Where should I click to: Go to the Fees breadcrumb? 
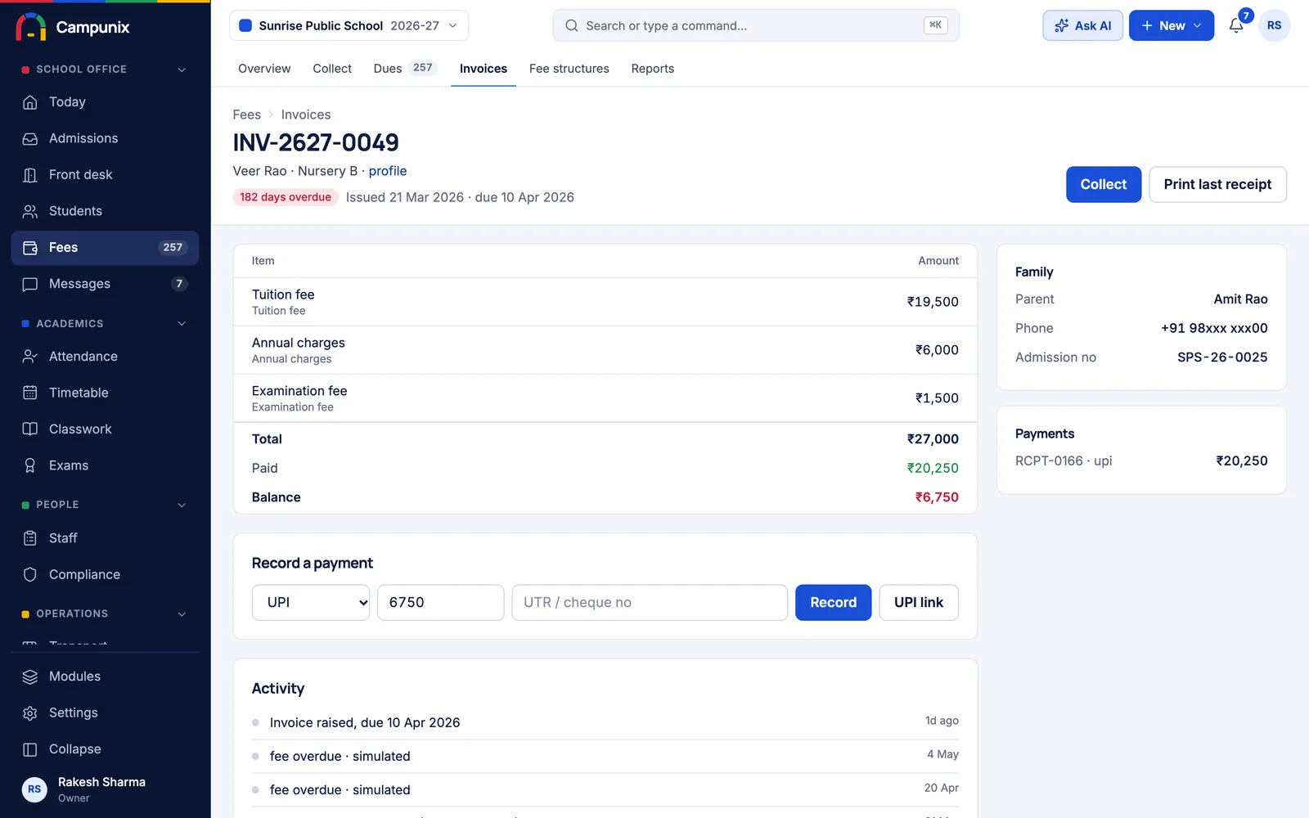click(x=247, y=115)
